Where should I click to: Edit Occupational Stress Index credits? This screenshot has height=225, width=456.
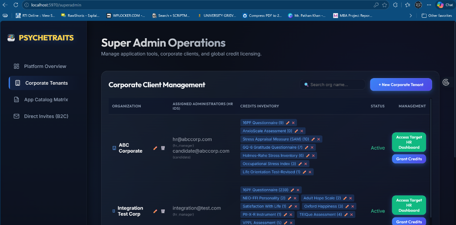[300, 164]
